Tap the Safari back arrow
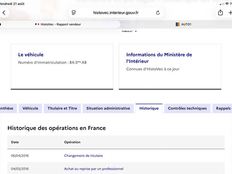Viewport: 232px width, 174px height. 4,13
